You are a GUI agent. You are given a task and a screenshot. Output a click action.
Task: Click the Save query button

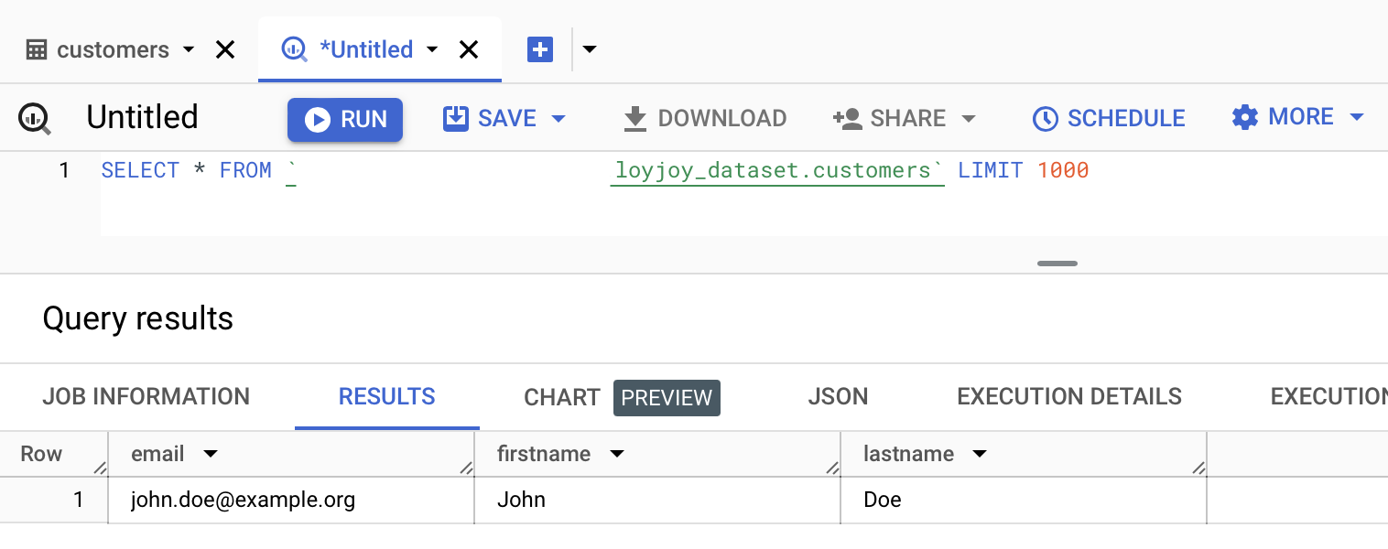coord(490,119)
